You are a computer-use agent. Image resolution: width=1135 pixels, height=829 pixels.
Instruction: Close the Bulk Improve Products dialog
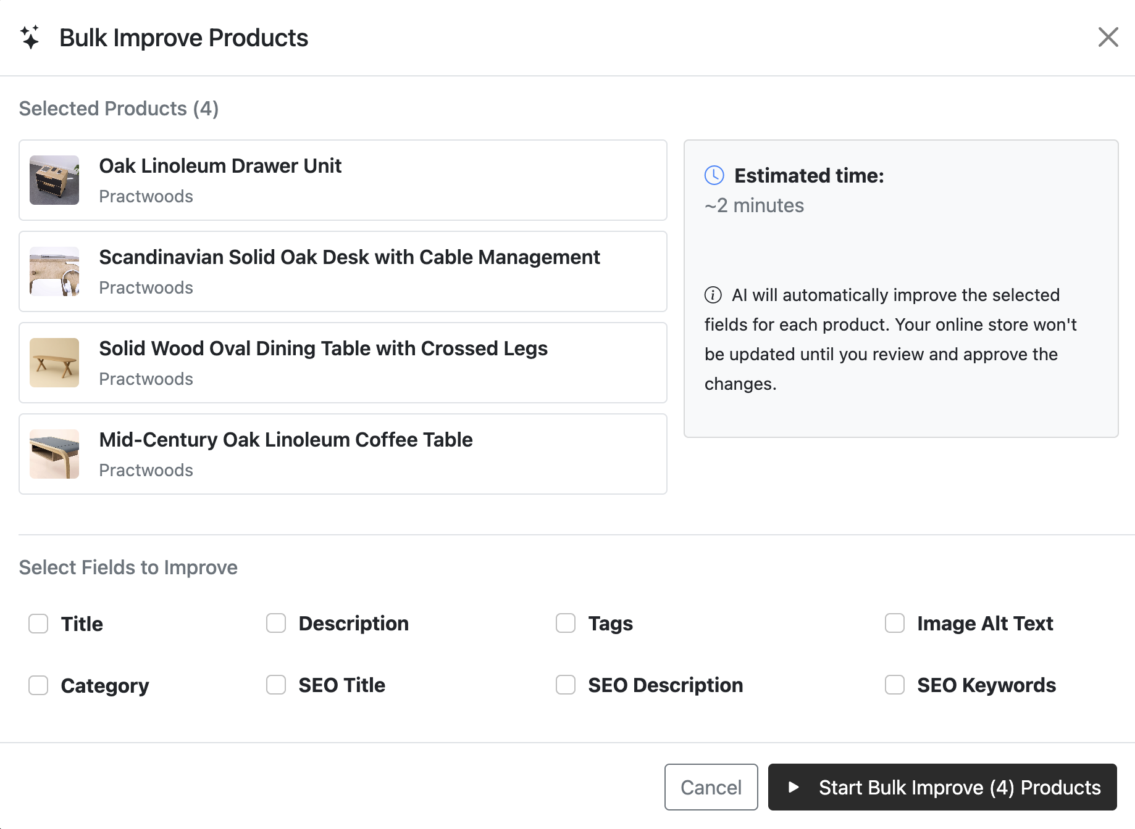click(x=1108, y=37)
